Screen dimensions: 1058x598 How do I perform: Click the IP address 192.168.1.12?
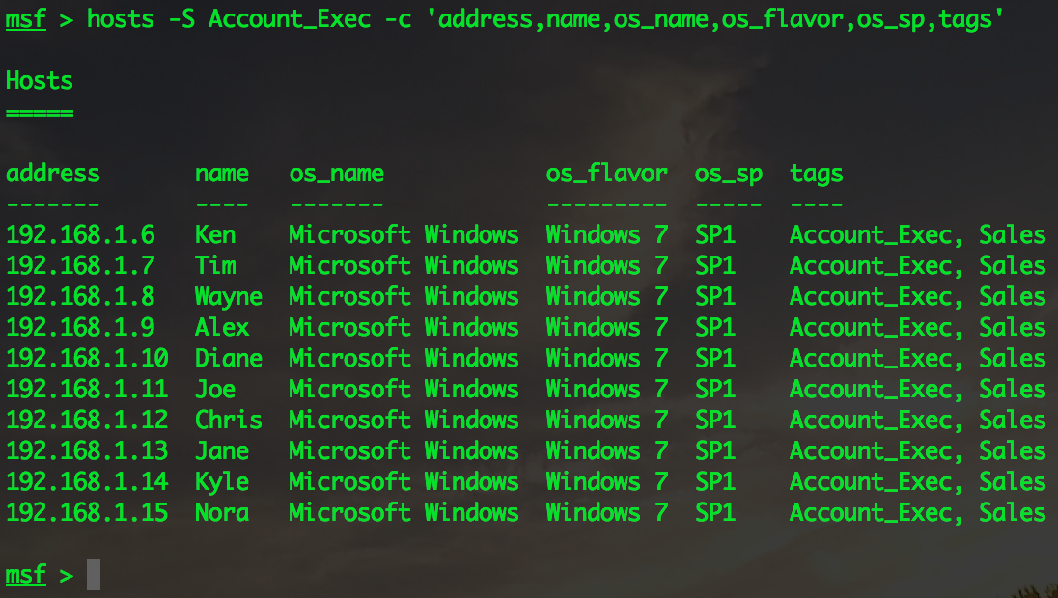click(86, 420)
